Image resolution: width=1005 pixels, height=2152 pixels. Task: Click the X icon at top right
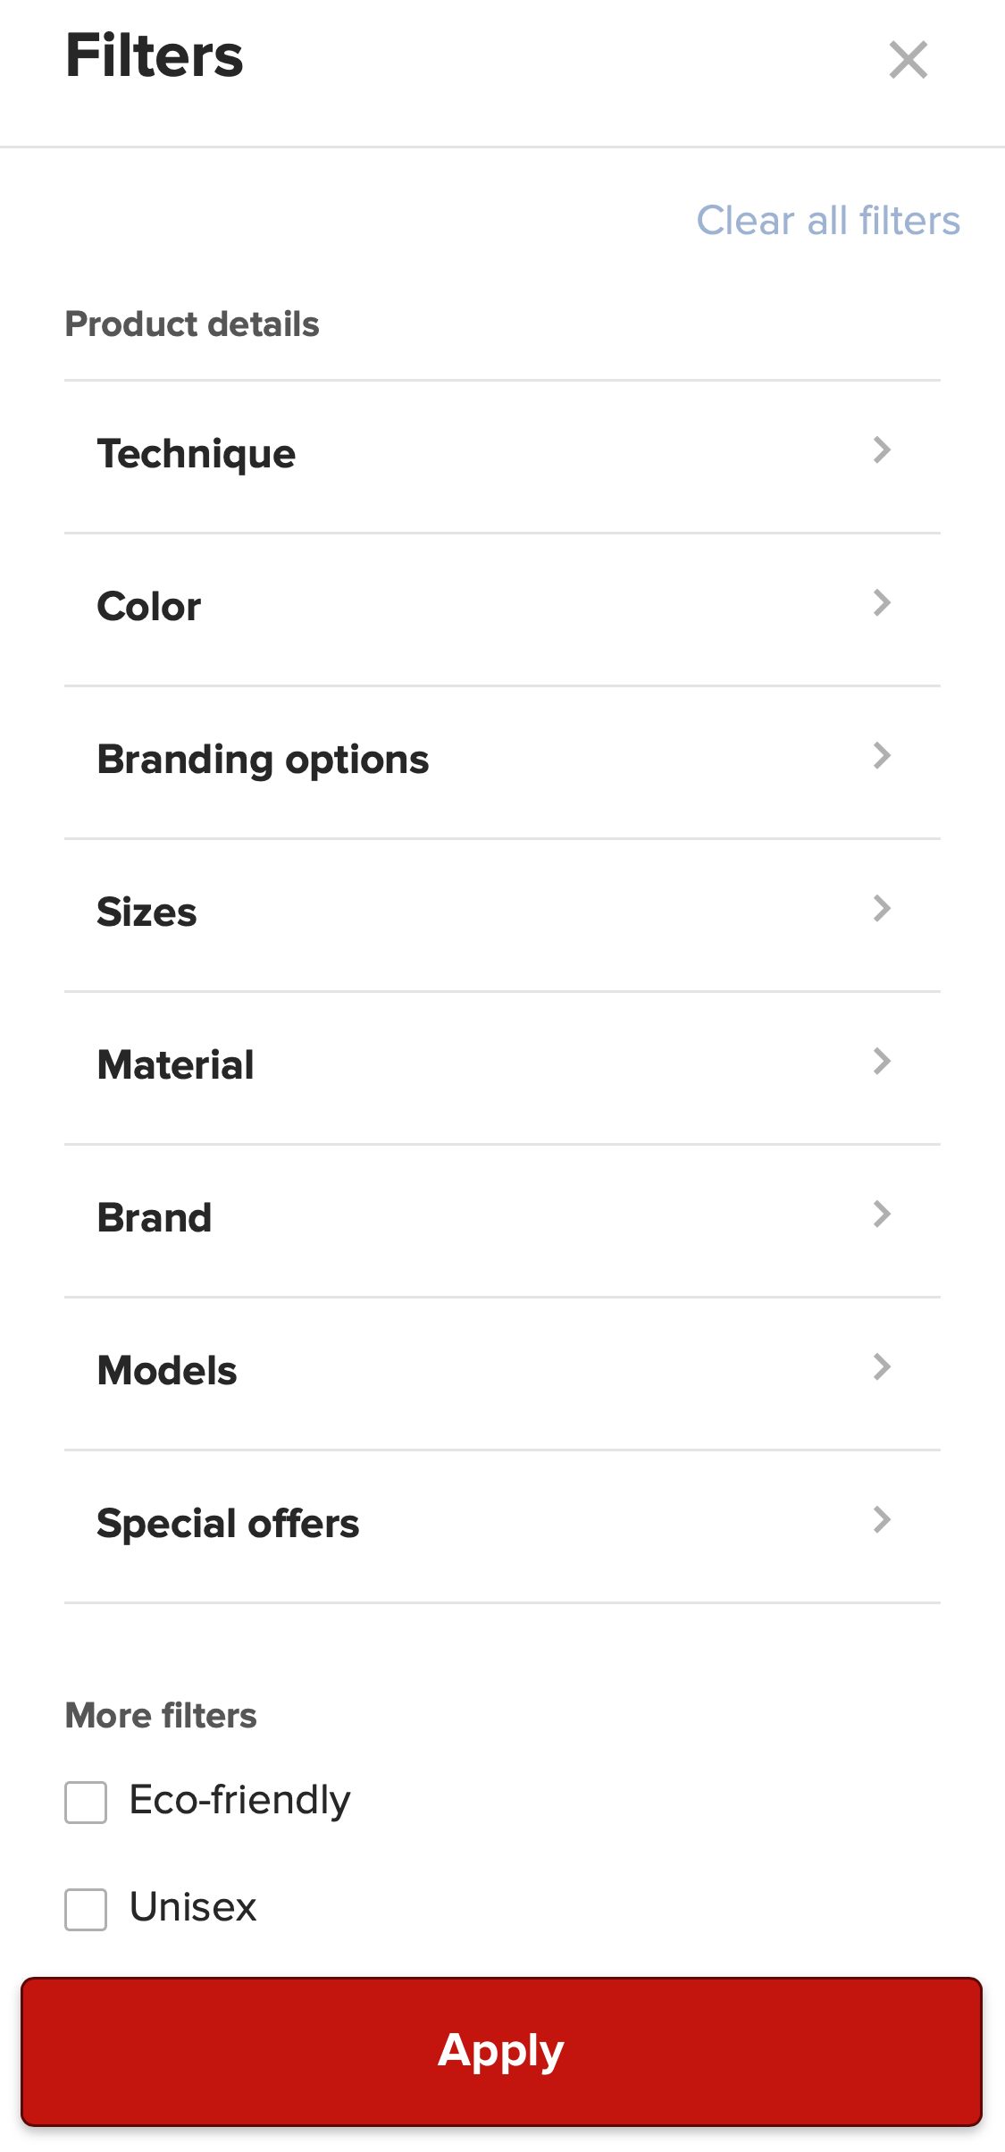tap(908, 60)
